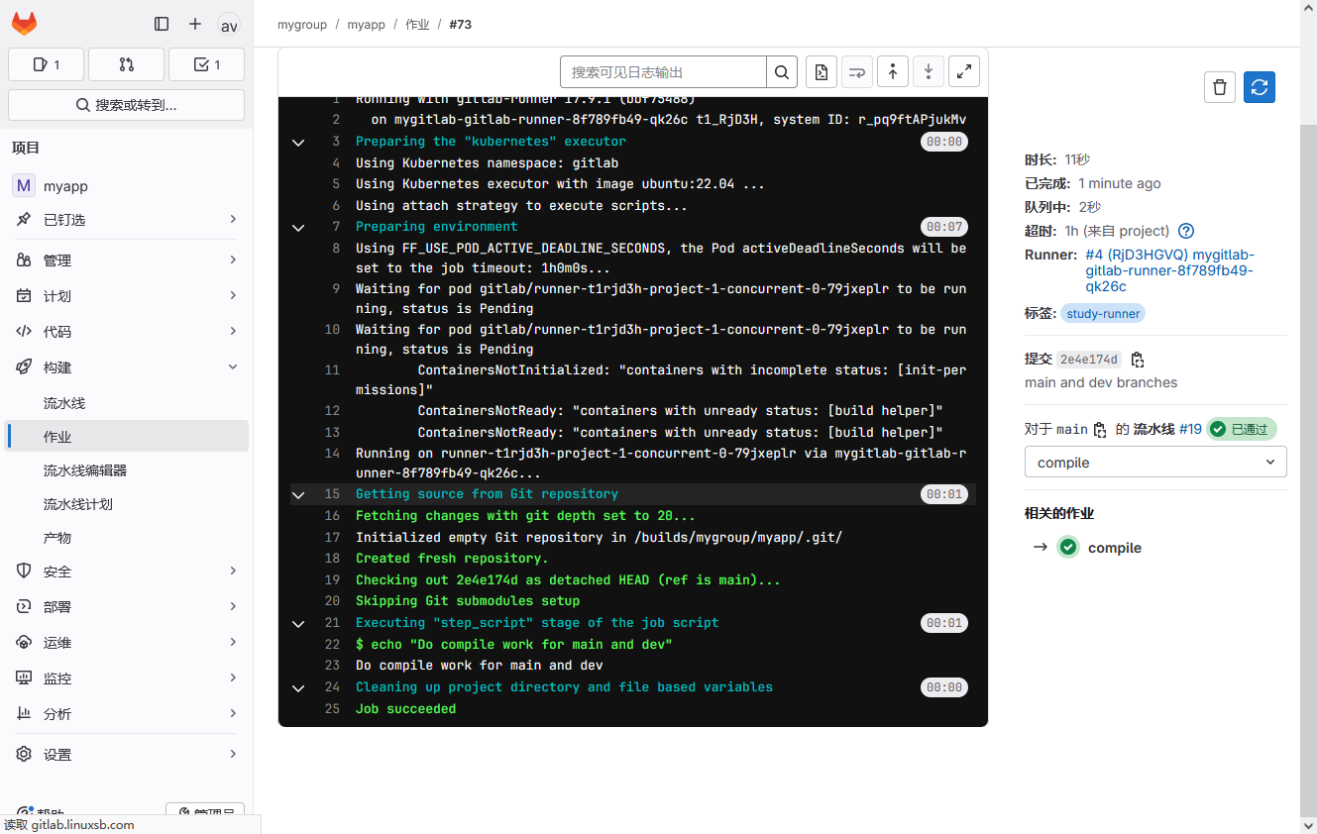Click the Job succeeded log line
1317x834 pixels.
[x=406, y=709]
